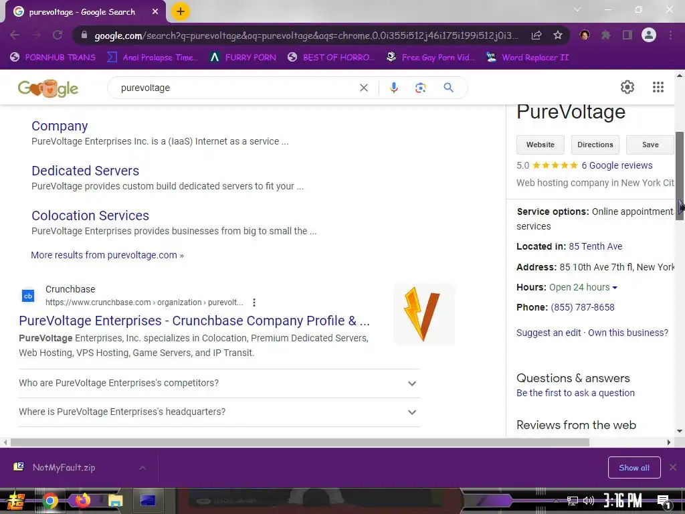Click horizontal scrollbar right arrow
This screenshot has height=514, width=685.
point(669,442)
